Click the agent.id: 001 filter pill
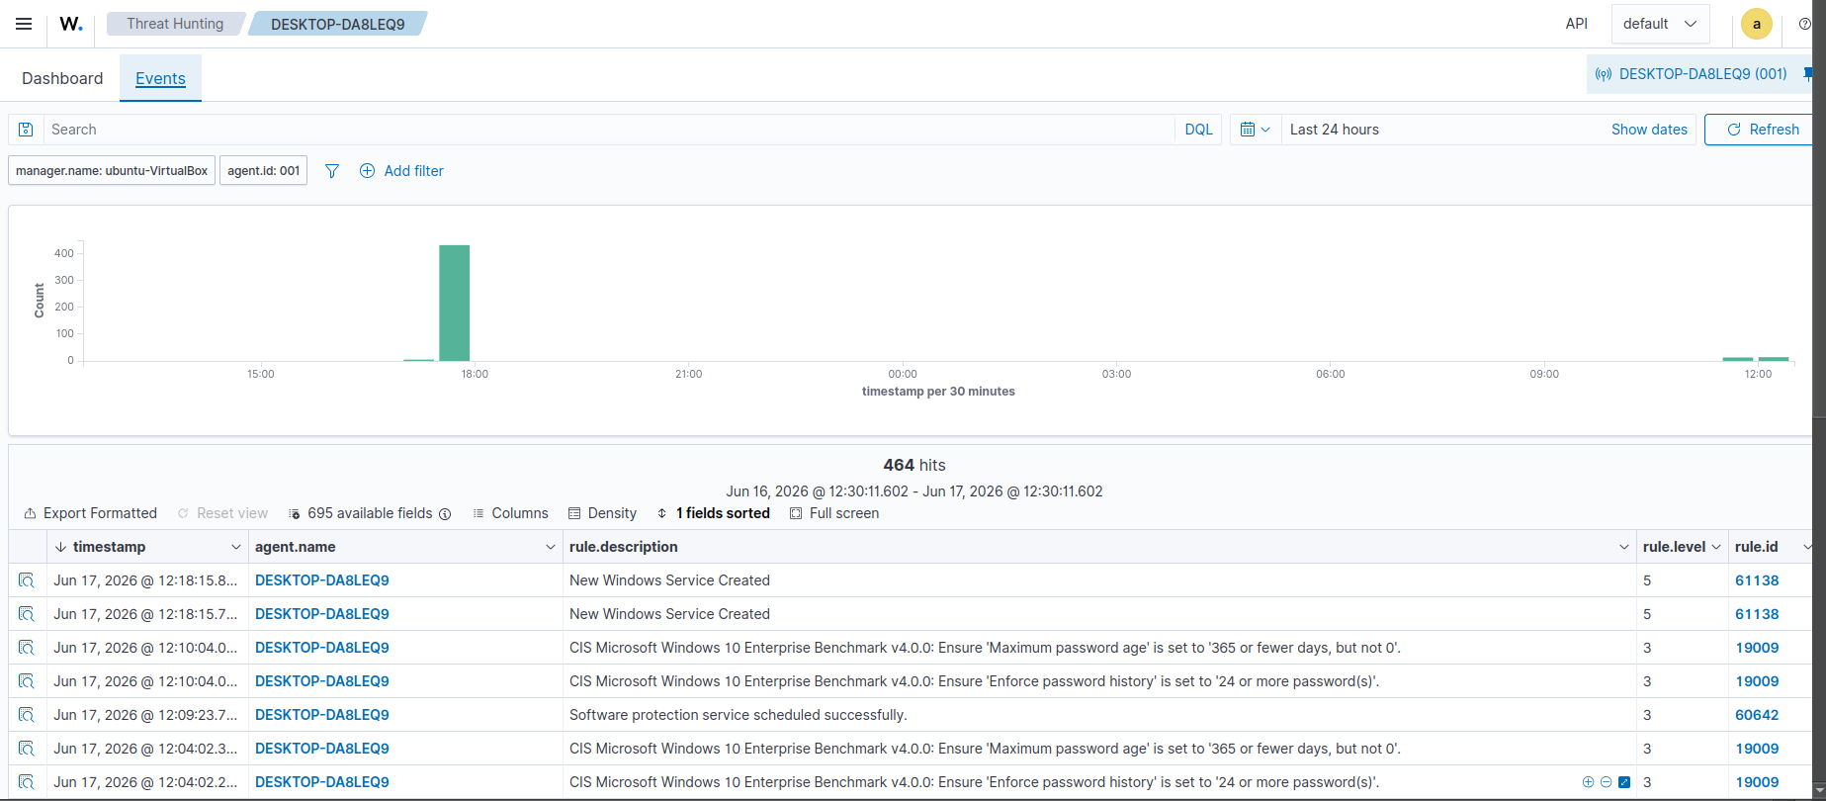1826x801 pixels. (x=263, y=171)
